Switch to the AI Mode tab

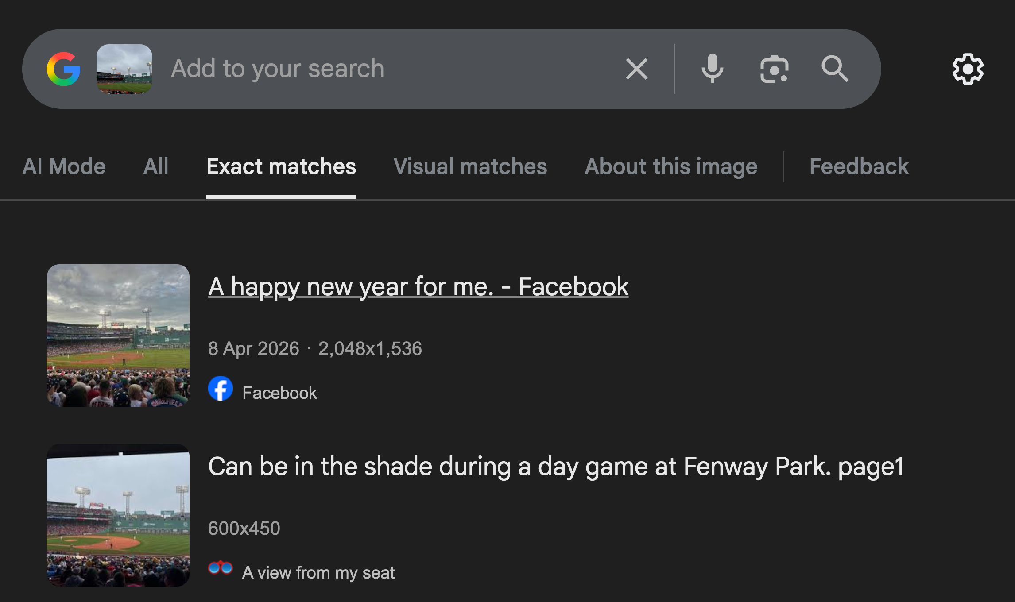click(64, 166)
